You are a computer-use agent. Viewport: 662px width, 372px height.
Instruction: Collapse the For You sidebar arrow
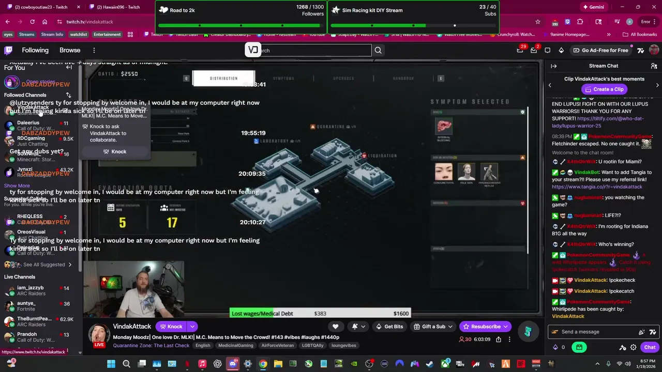[69, 67]
